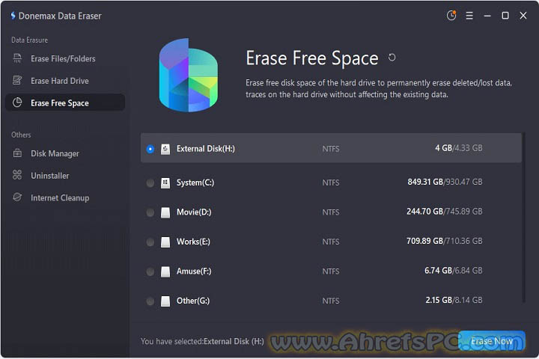
Task: Click the Donemax Data Eraser title text
Action: [x=60, y=16]
